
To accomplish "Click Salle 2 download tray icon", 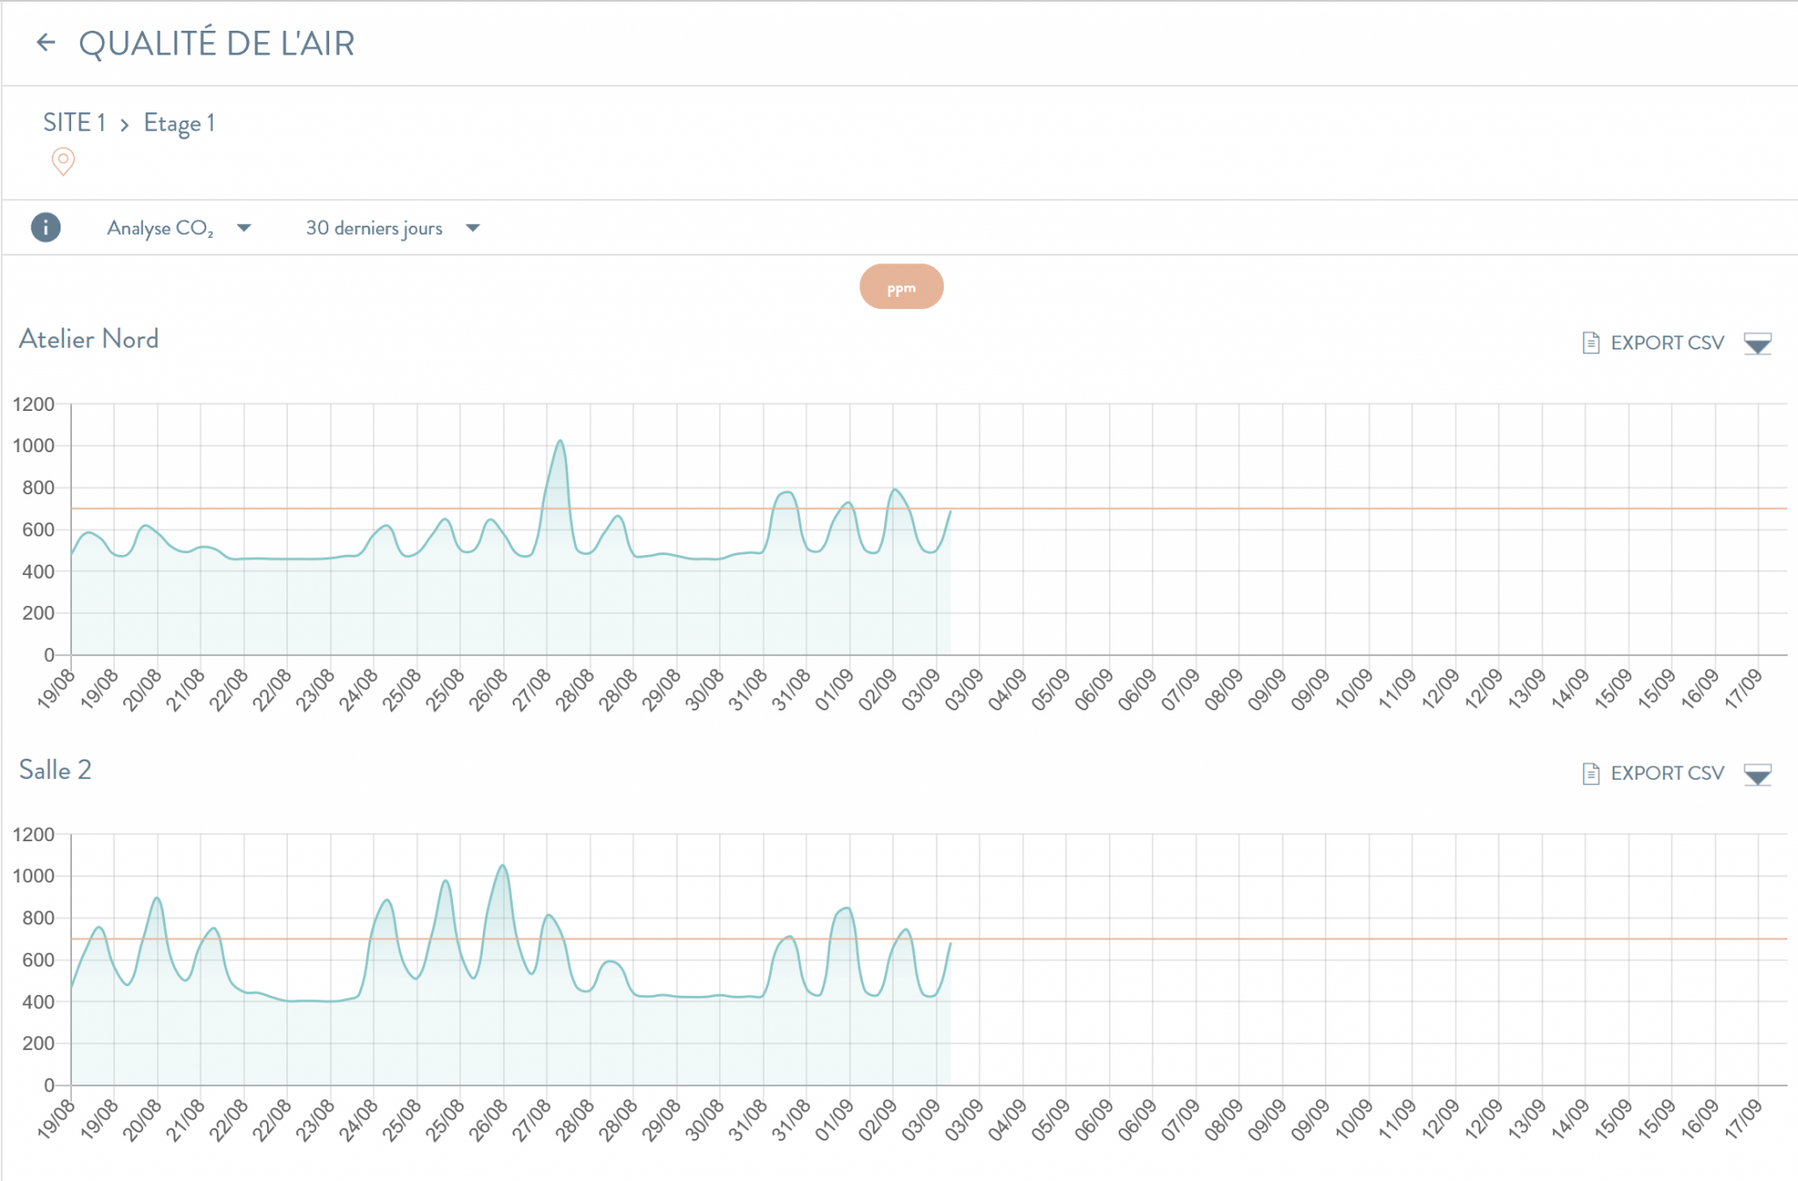I will coord(1757,774).
